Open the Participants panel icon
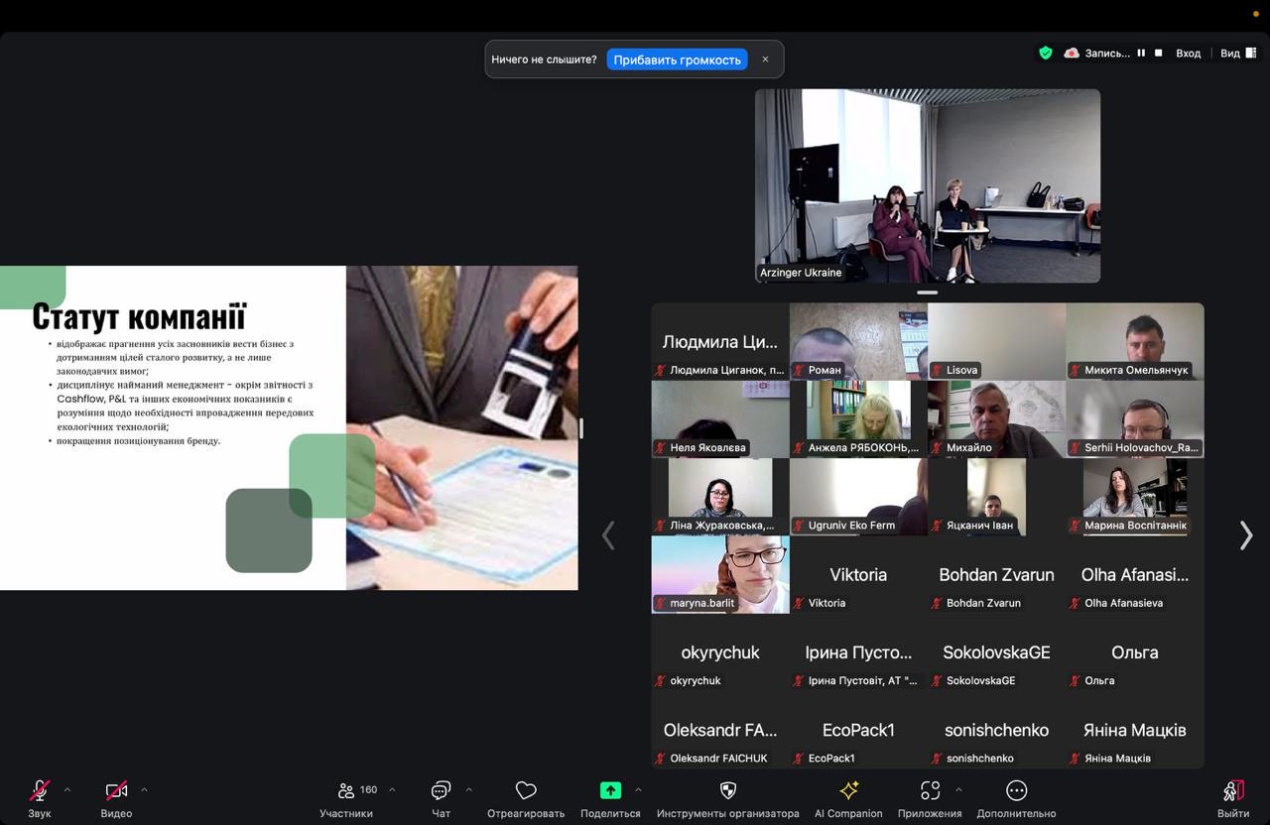Viewport: 1270px width, 825px height. point(346,790)
